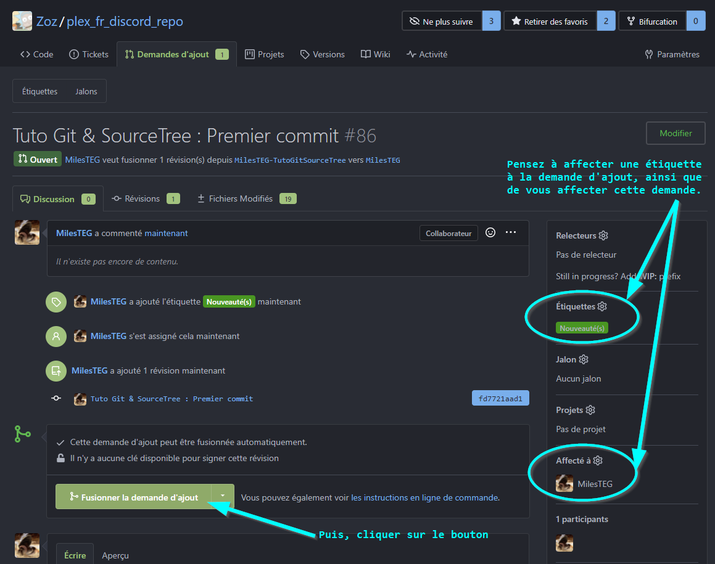Open repository Paramètres
The height and width of the screenshot is (564, 715).
pos(672,54)
